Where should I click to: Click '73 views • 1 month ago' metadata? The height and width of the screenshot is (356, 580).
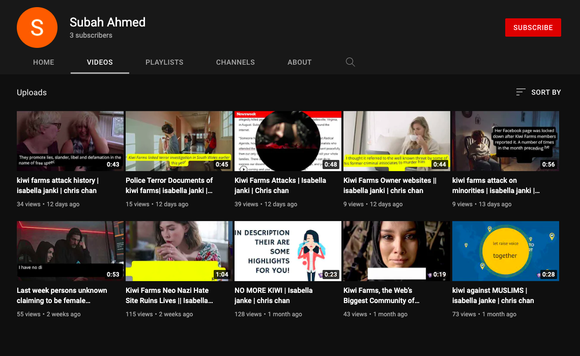coord(484,314)
